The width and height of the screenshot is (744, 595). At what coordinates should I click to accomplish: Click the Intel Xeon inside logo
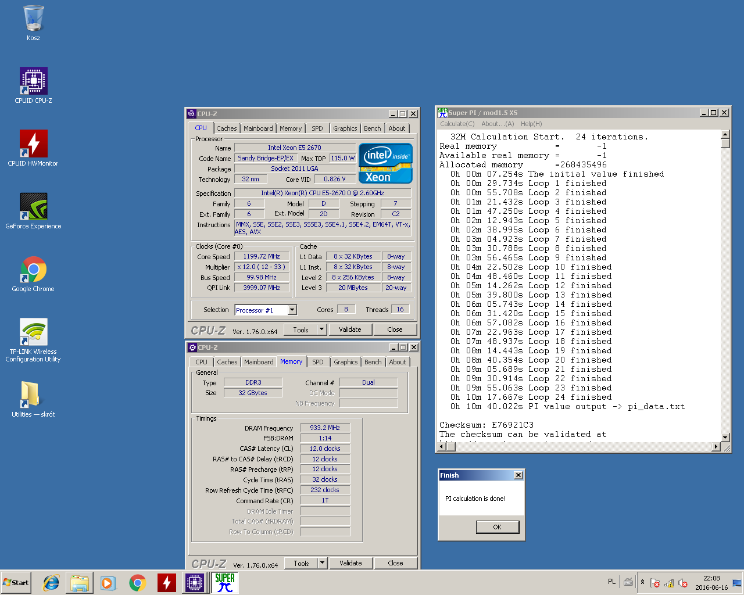point(386,163)
